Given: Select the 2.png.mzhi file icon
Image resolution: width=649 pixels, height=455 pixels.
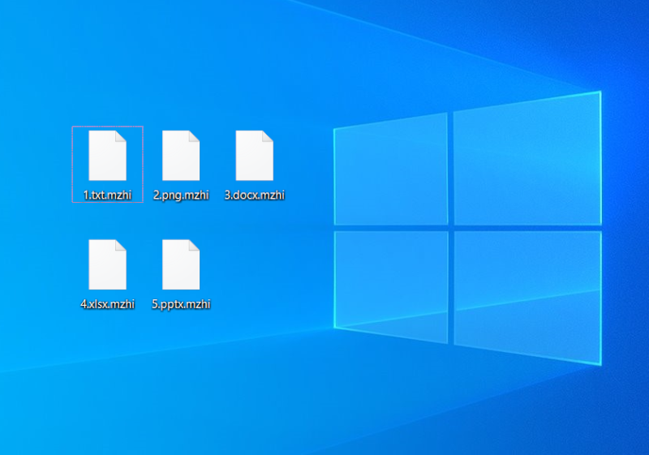Looking at the screenshot, I should pos(181,156).
